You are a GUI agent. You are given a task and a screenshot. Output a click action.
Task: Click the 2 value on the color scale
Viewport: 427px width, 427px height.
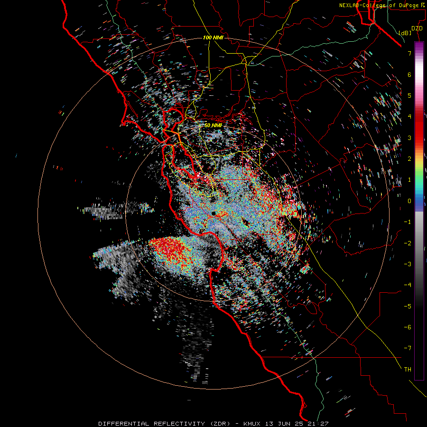[x=409, y=159]
